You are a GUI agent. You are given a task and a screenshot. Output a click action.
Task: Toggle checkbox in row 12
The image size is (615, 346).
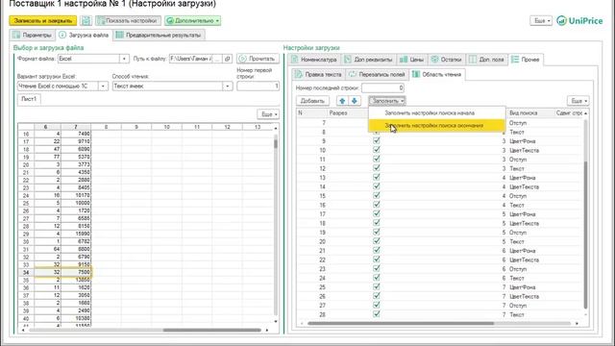point(377,168)
